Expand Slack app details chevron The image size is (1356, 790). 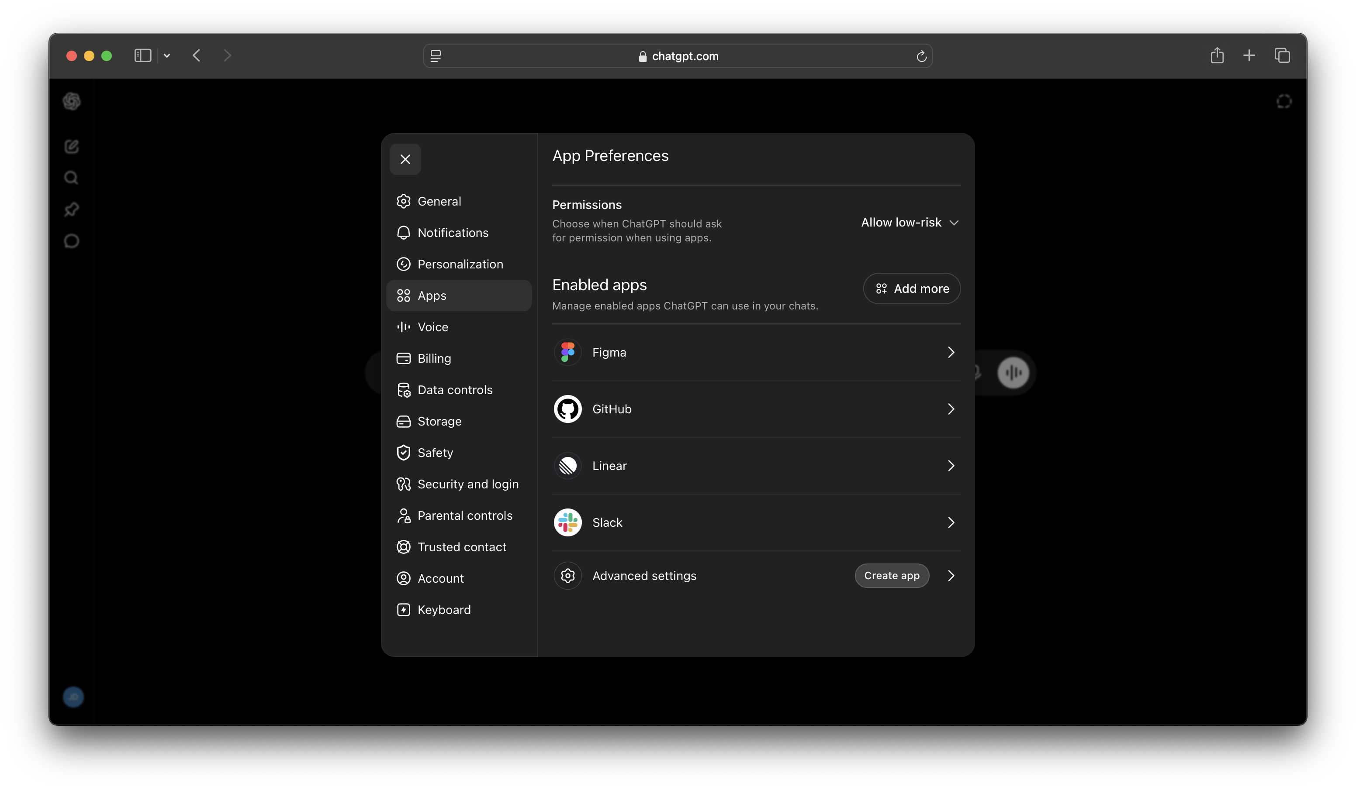coord(951,522)
